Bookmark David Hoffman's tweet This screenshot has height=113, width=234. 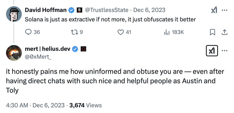pyautogui.click(x=212, y=32)
